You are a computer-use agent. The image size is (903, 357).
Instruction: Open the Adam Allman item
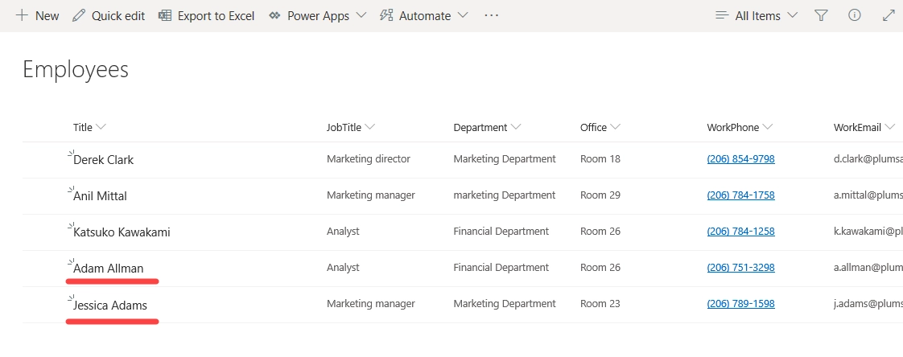109,269
